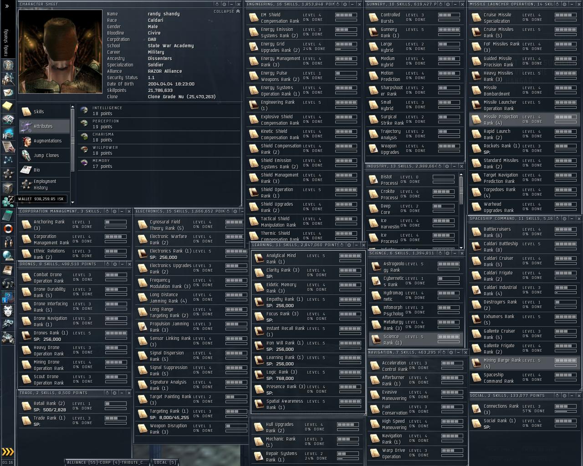The height and width of the screenshot is (466, 583).
Task: Select the Mining Barge Rank skill row
Action: 524,363
